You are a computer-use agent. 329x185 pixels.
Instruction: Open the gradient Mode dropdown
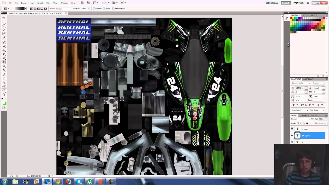[64, 9]
